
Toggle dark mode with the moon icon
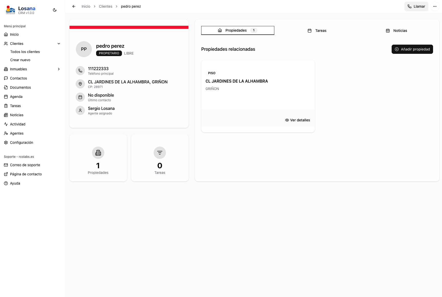click(x=55, y=10)
